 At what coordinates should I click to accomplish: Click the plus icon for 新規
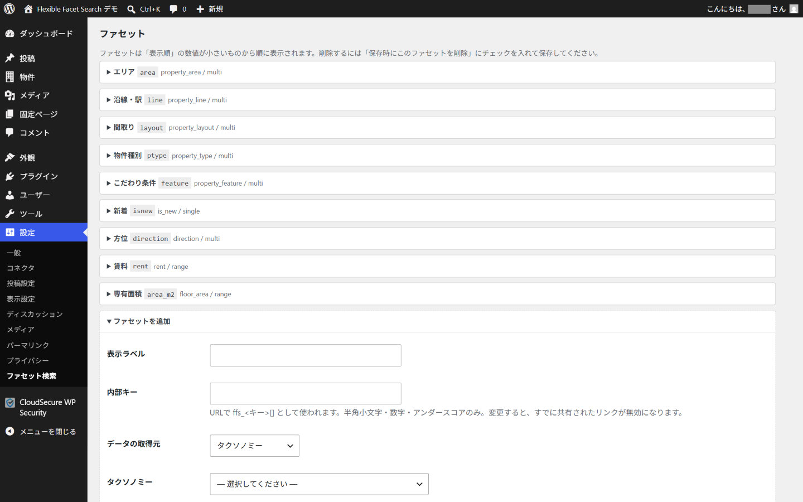click(200, 9)
